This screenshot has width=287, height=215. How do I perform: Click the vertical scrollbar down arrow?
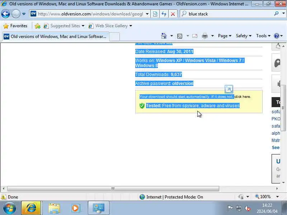(283, 182)
